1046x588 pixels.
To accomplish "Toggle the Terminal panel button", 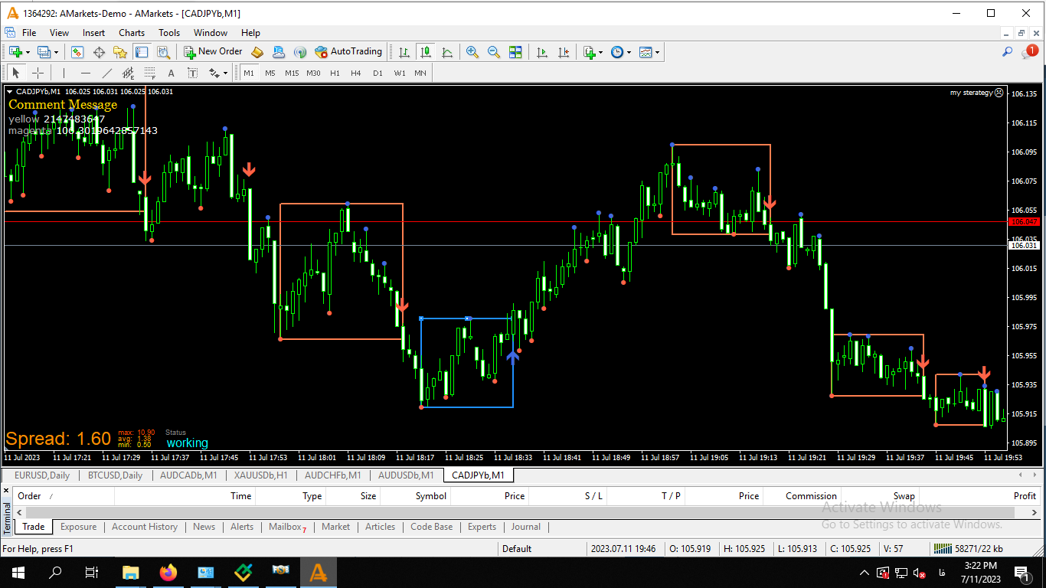I will tap(142, 52).
